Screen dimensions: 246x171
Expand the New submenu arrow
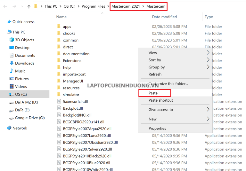[x=208, y=119]
